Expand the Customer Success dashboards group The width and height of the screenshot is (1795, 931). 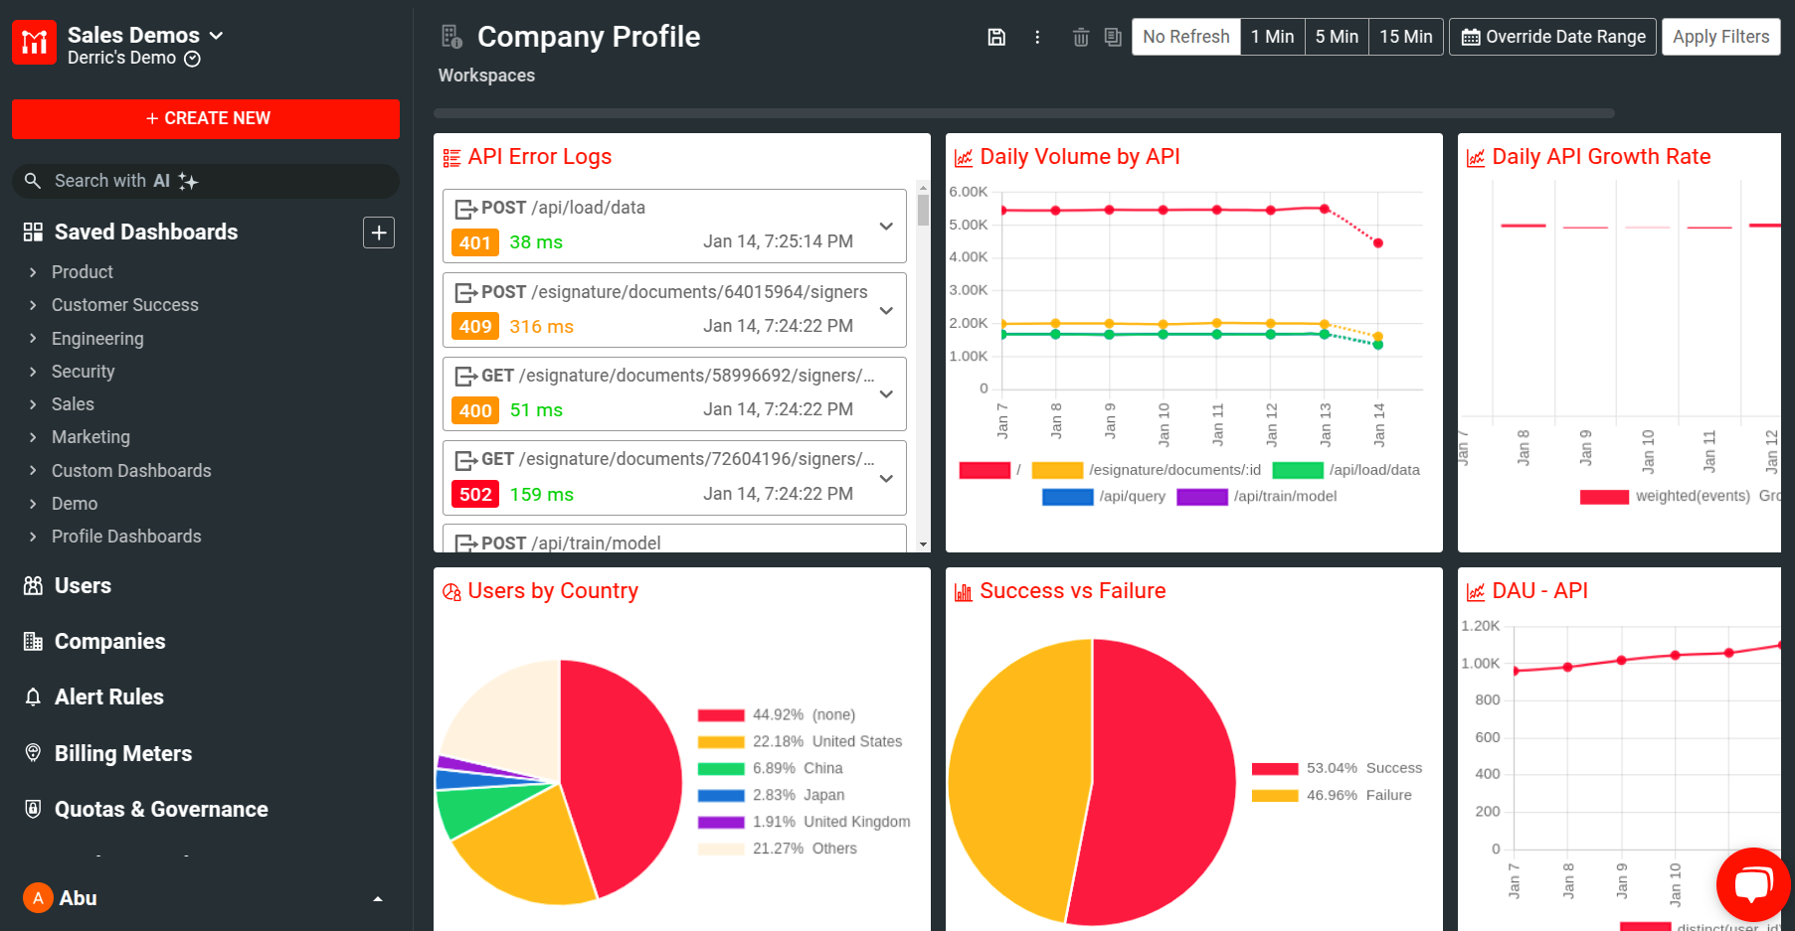[124, 305]
